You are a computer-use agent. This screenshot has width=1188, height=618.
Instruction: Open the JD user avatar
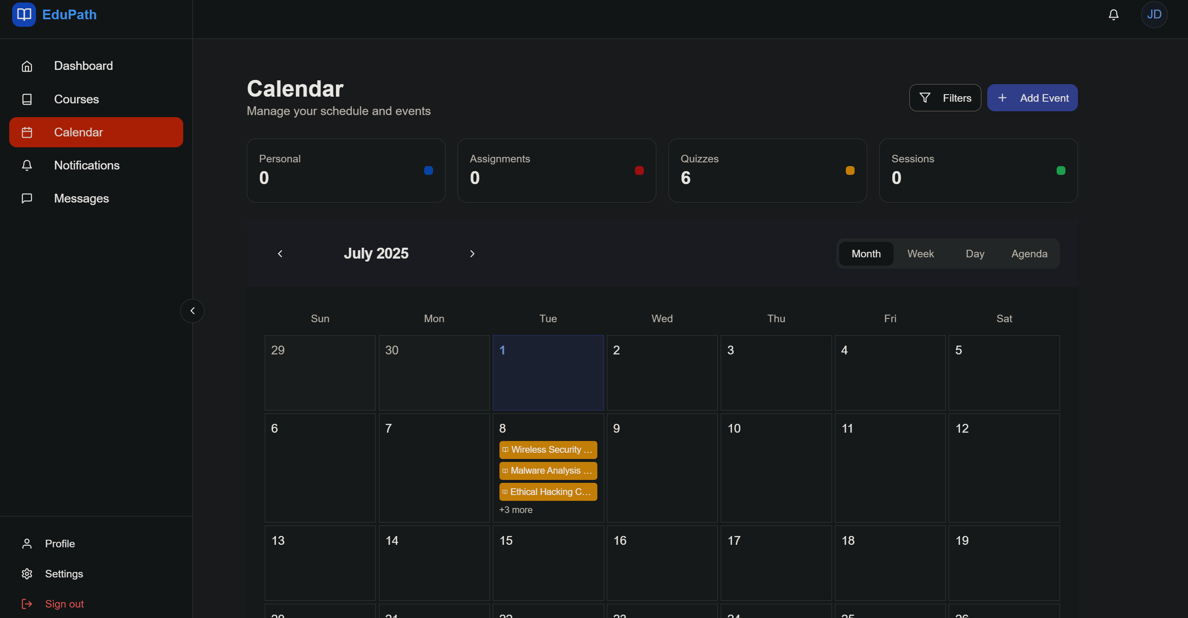click(x=1154, y=15)
